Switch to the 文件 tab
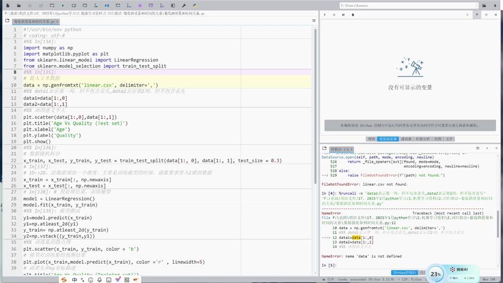 (x=449, y=139)
